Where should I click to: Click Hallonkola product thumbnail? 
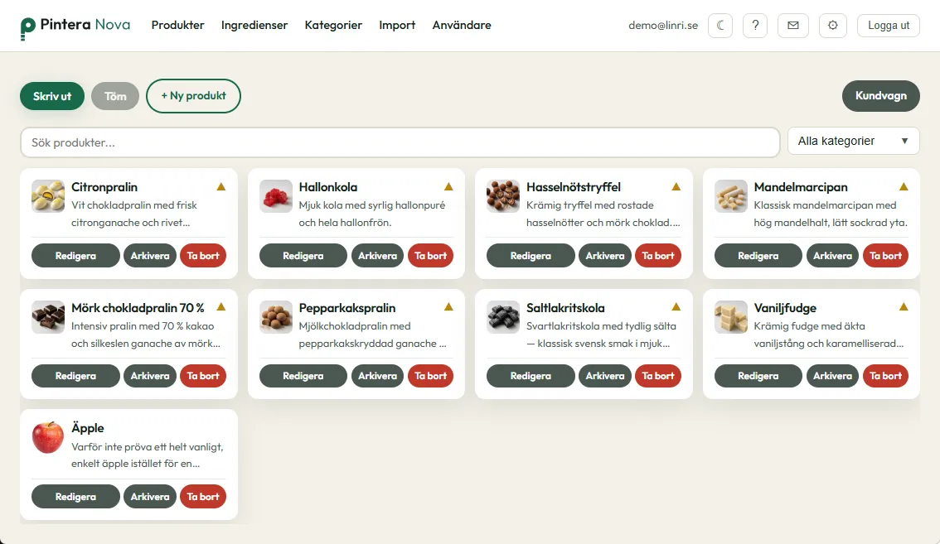[276, 196]
